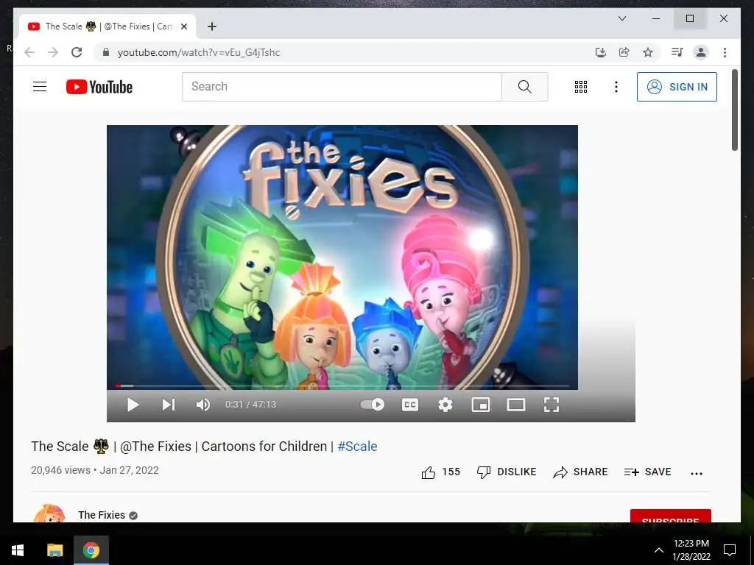Open the YouTube apps grid
754x565 pixels.
coord(581,87)
